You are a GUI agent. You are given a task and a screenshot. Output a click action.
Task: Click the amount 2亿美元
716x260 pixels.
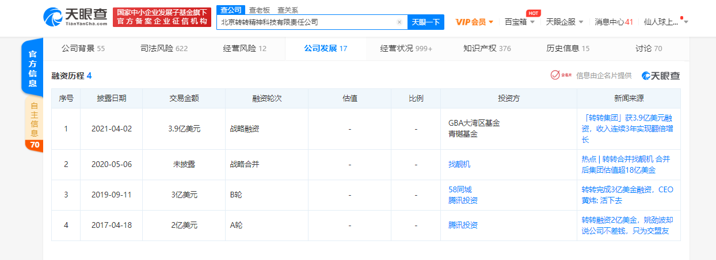(184, 226)
